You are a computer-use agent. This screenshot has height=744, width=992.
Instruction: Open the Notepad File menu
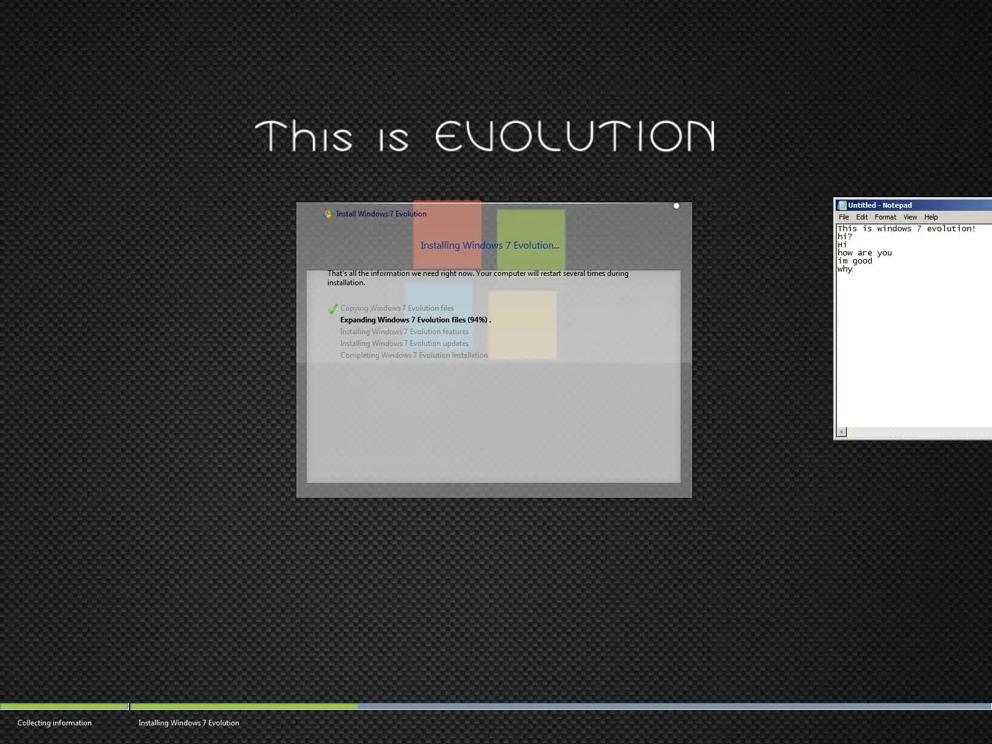pos(844,217)
